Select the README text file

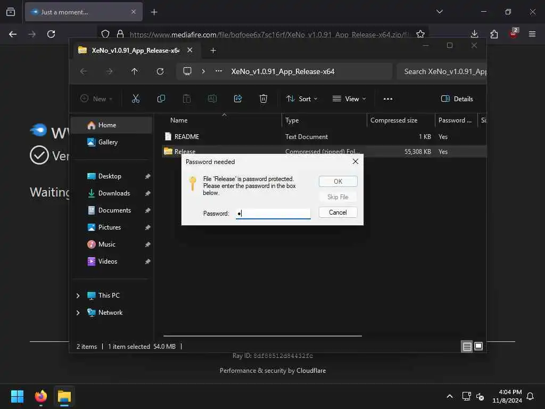[x=324, y=137]
